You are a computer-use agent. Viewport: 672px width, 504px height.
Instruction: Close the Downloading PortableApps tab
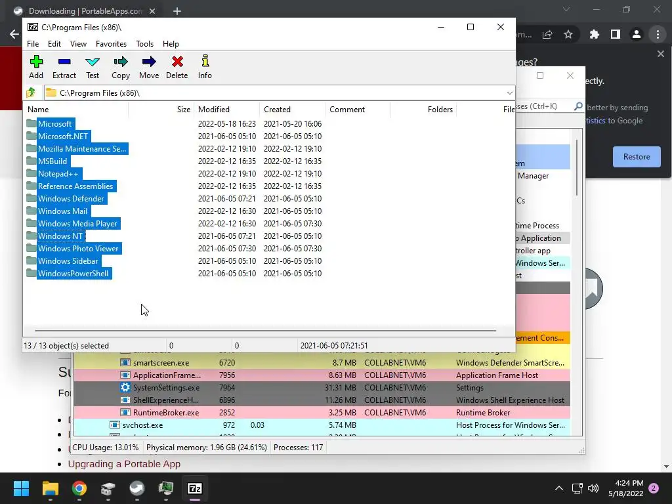click(152, 11)
